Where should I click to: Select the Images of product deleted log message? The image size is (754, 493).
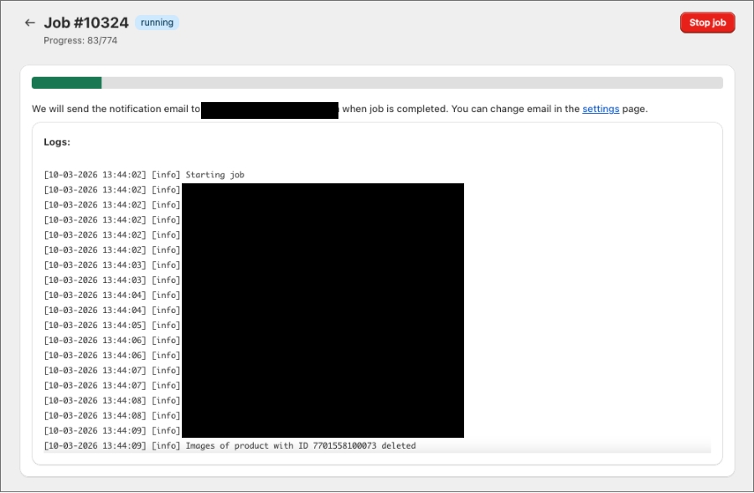click(x=300, y=446)
